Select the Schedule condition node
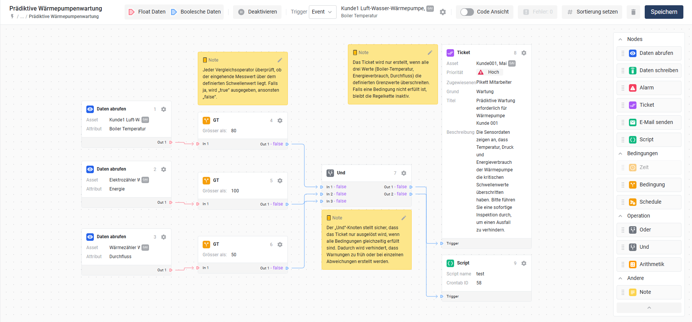Image resolution: width=692 pixels, height=322 pixels. (648, 202)
